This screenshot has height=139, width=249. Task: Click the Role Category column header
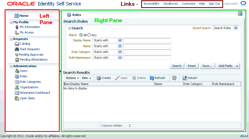tap(197, 84)
